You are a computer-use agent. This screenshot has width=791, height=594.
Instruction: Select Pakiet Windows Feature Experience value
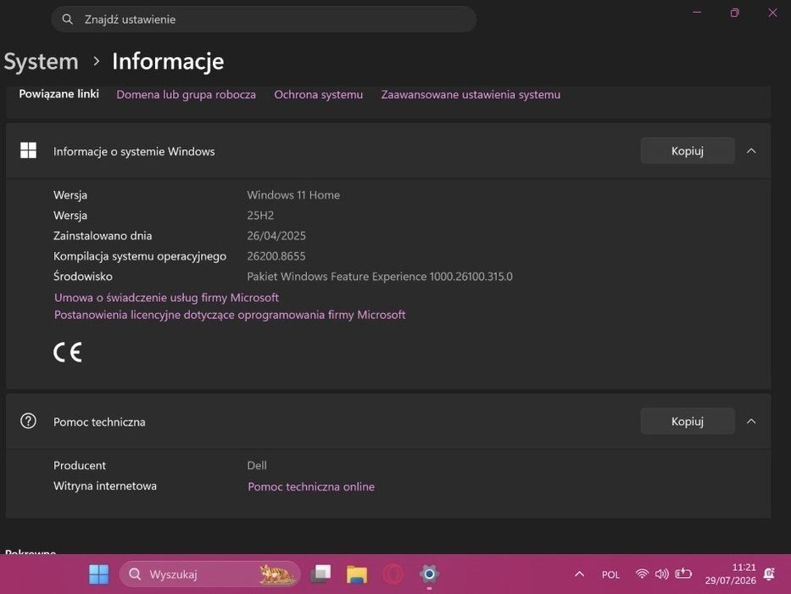point(380,277)
